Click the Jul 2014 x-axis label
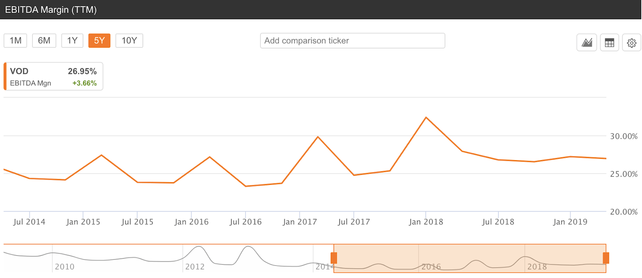642x278 pixels. [x=29, y=222]
